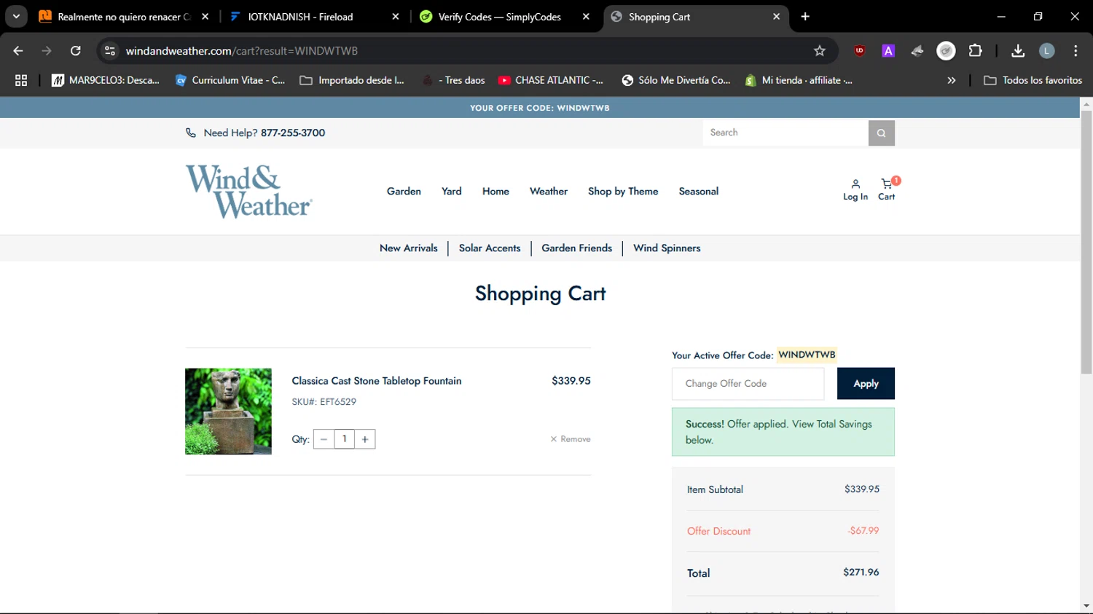
Task: Remove the fountain from cart
Action: [570, 439]
